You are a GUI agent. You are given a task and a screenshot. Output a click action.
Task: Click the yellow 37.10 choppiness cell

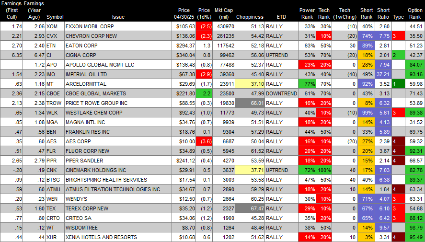(x=250, y=84)
